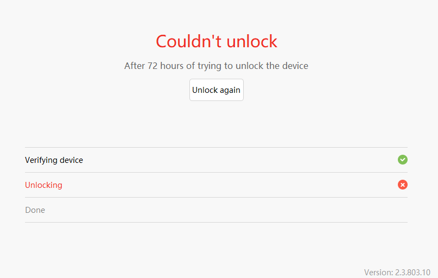Screen dimensions: 438x278
Task: Click the Verifying device step label
Action: coord(54,160)
